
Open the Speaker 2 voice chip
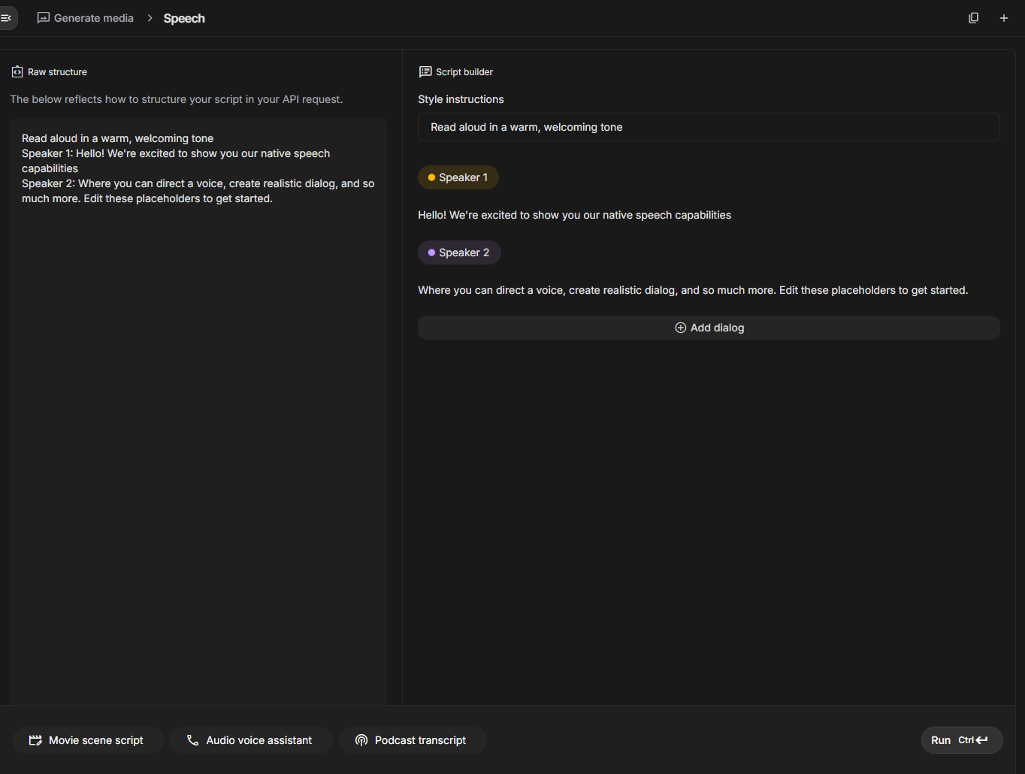459,252
